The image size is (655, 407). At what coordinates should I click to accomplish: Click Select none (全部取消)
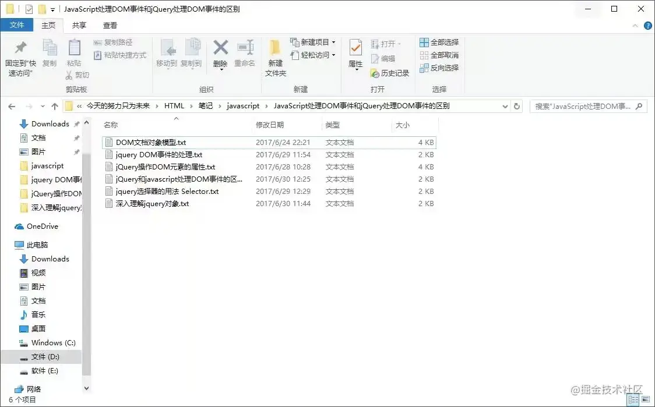(x=439, y=55)
